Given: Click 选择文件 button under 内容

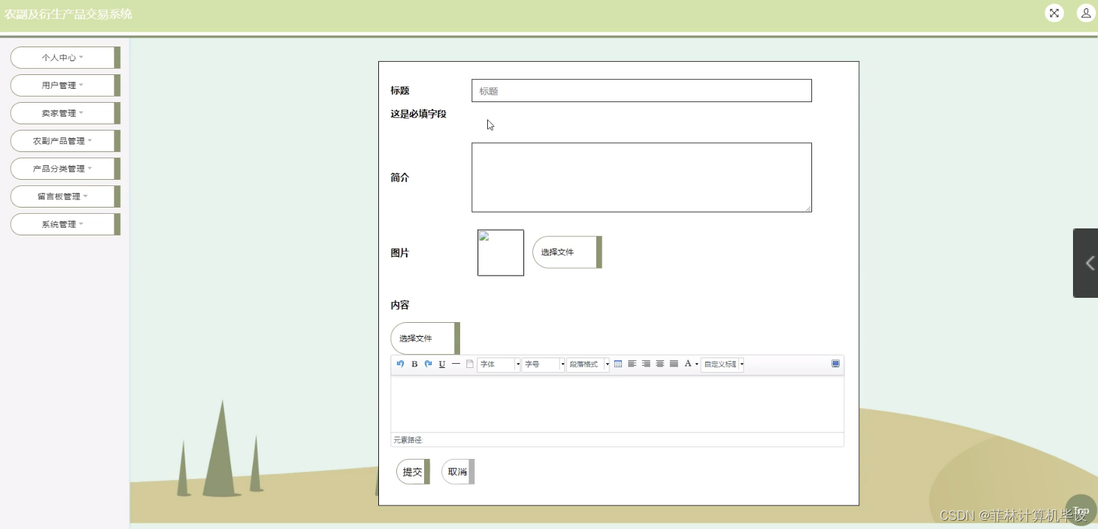Looking at the screenshot, I should [425, 338].
